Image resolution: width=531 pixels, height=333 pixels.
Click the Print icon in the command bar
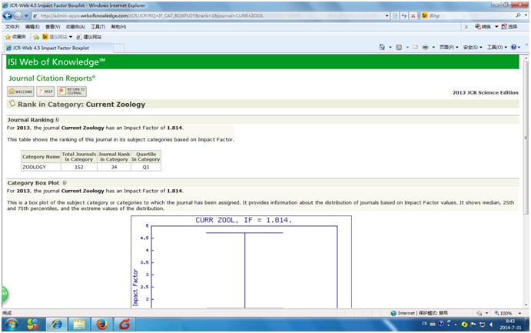coord(425,47)
